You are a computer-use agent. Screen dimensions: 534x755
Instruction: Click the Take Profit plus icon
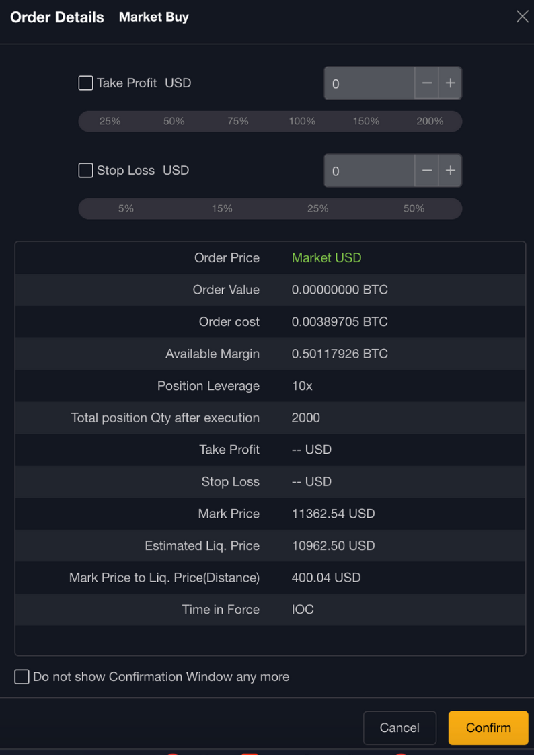click(451, 83)
